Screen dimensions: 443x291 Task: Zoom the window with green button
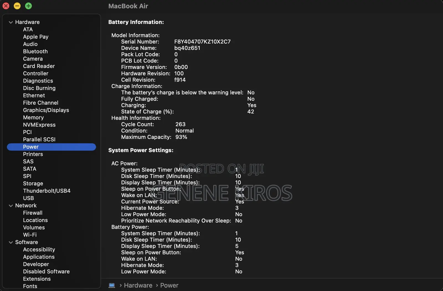29,6
